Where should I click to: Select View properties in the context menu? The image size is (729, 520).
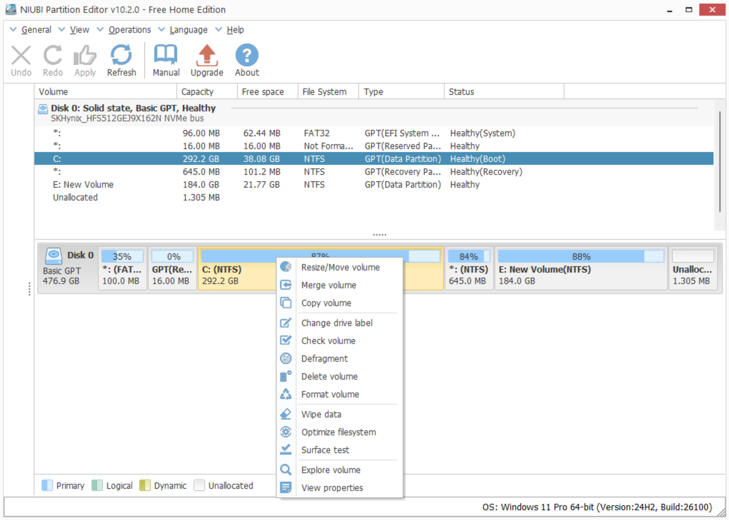[x=340, y=488]
